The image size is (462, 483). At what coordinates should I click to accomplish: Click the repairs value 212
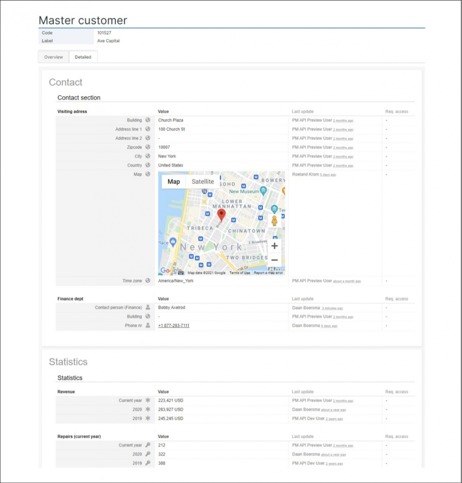(162, 445)
